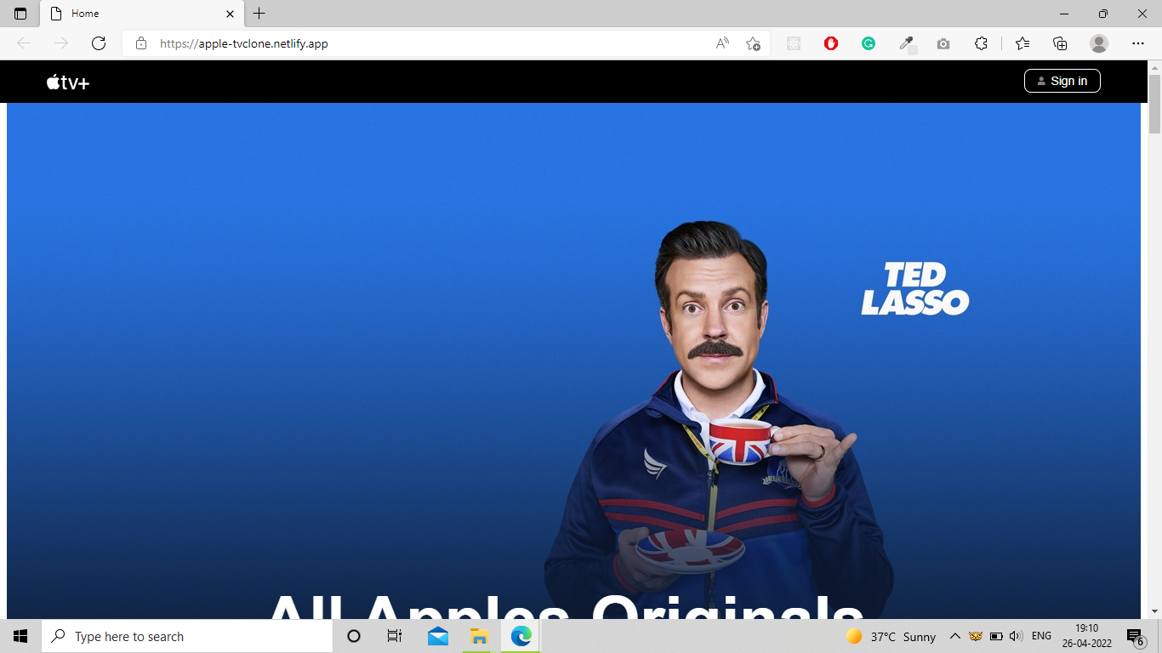Open the clock showing 19:10
Image resolution: width=1162 pixels, height=653 pixels.
pyautogui.click(x=1087, y=636)
